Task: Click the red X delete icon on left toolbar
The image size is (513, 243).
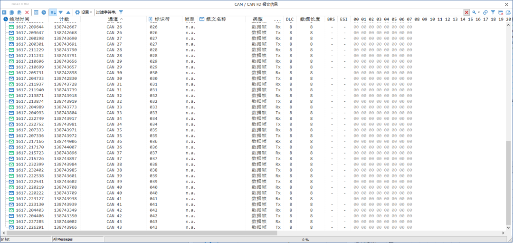Action: (27, 12)
